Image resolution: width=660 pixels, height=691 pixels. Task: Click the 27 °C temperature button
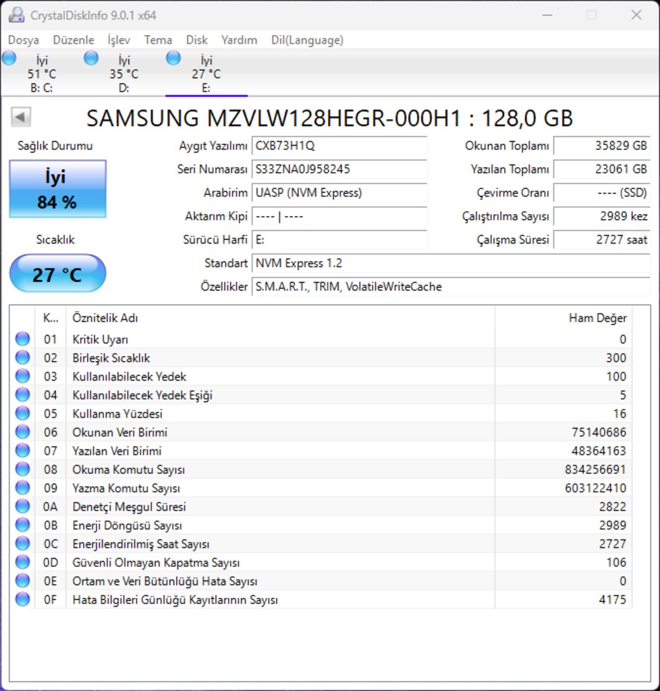coord(58,273)
